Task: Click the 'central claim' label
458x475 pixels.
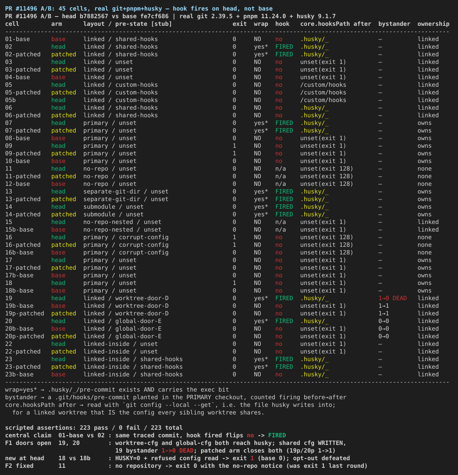Action: (28, 435)
